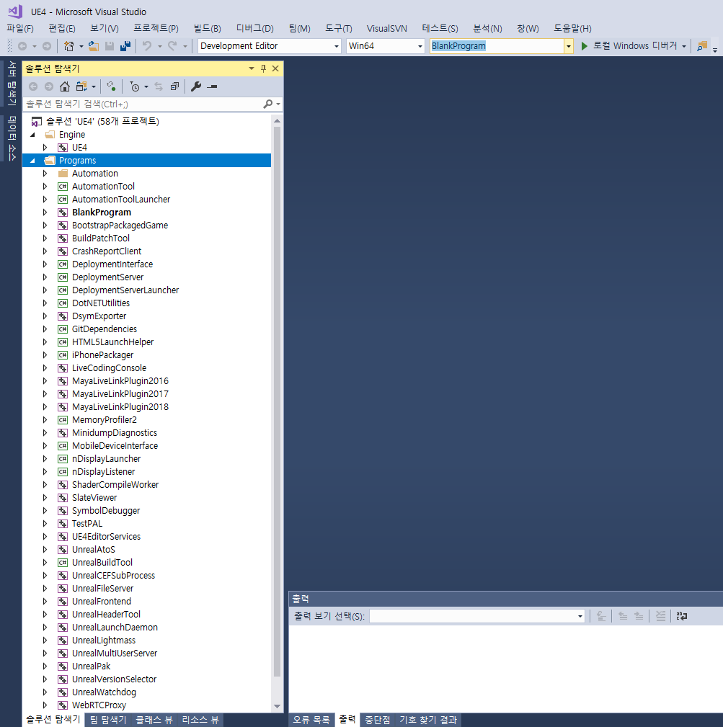723x727 pixels.
Task: Click the Redo arrow icon
Action: pos(172,46)
